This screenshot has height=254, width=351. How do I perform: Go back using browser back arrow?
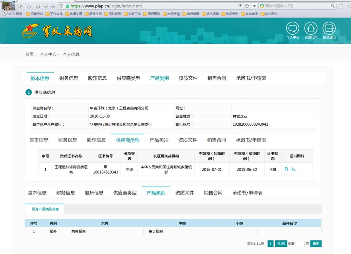20,6
